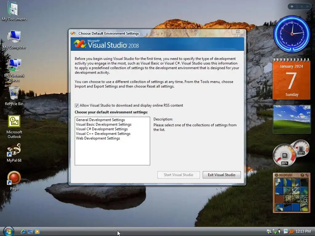Select Visual C++ Development Settings
The image size is (315, 236).
click(x=103, y=134)
